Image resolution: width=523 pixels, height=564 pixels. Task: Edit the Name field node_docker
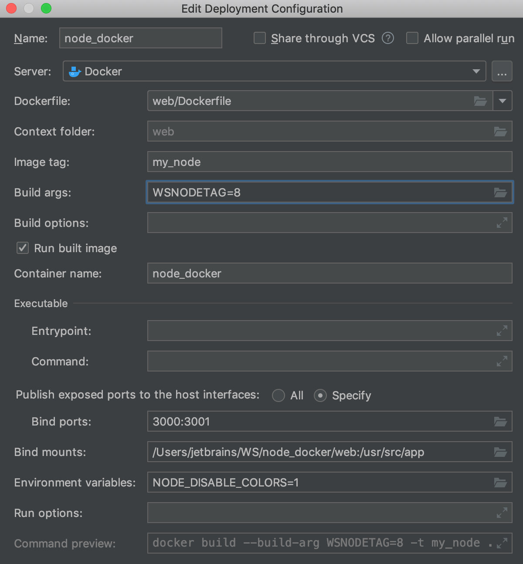point(141,38)
